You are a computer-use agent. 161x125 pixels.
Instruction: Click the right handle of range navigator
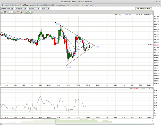[152, 121]
